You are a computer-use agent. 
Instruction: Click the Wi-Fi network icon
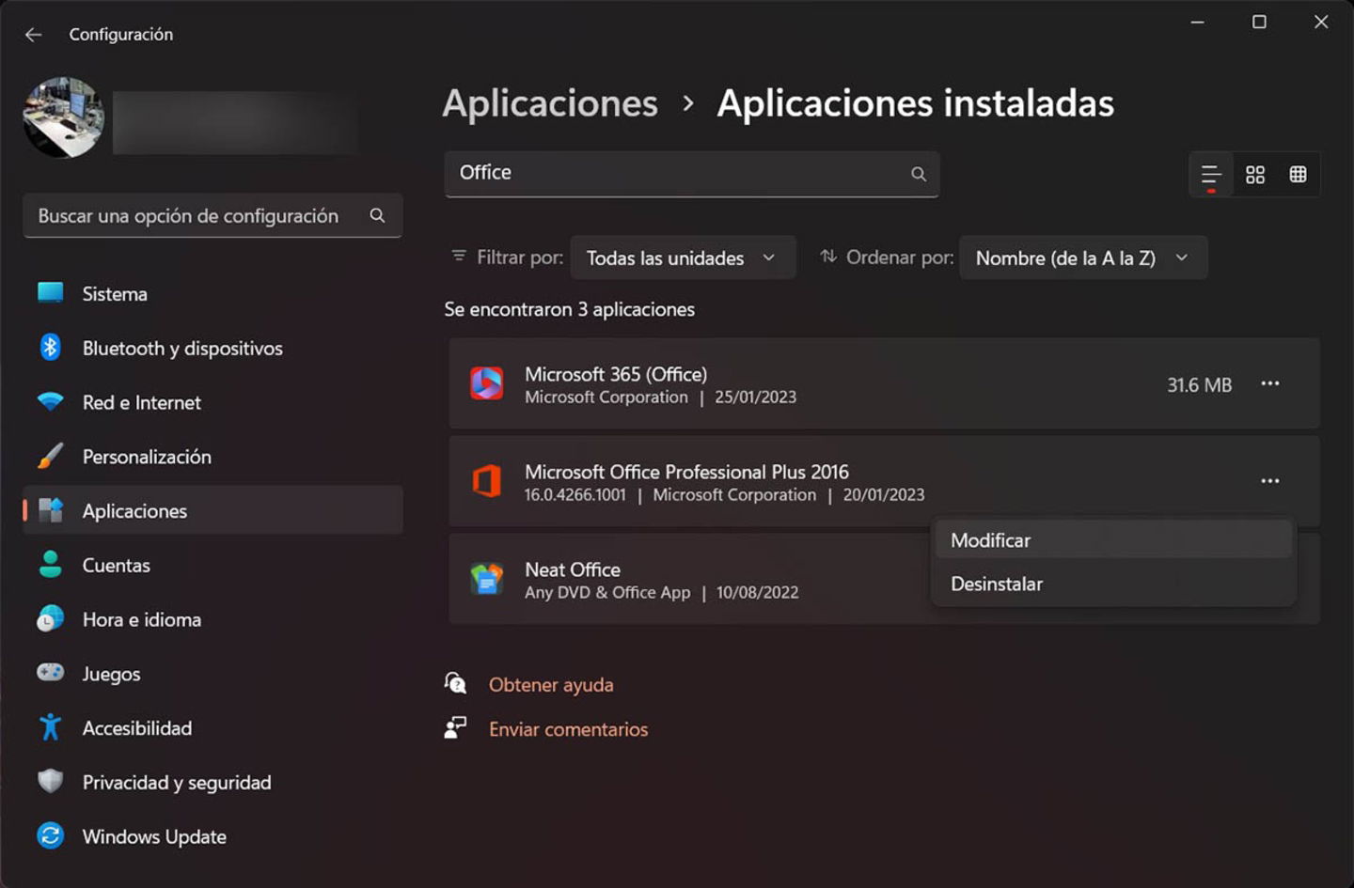[x=50, y=401]
